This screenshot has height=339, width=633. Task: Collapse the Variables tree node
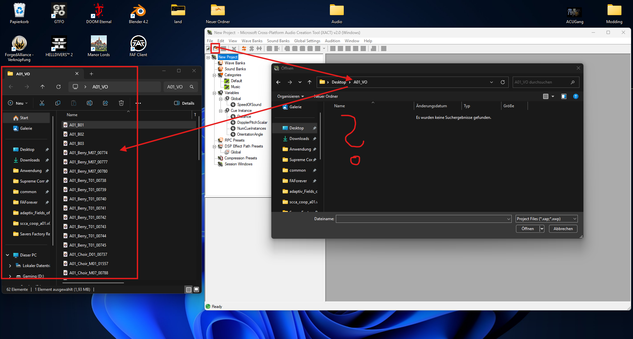[214, 93]
